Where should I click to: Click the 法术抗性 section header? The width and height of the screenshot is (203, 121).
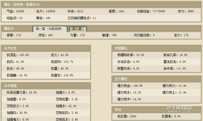(46, 48)
